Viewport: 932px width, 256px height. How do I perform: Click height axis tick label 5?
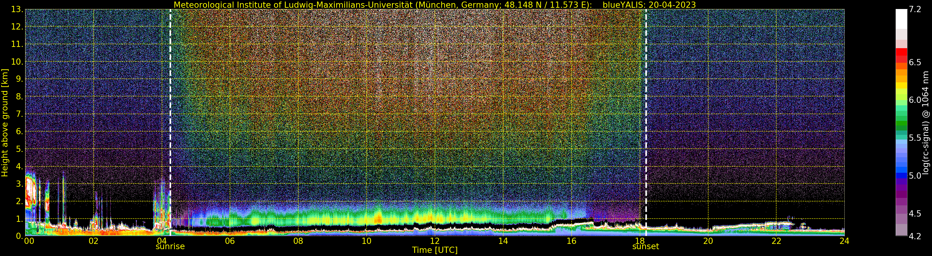20,149
